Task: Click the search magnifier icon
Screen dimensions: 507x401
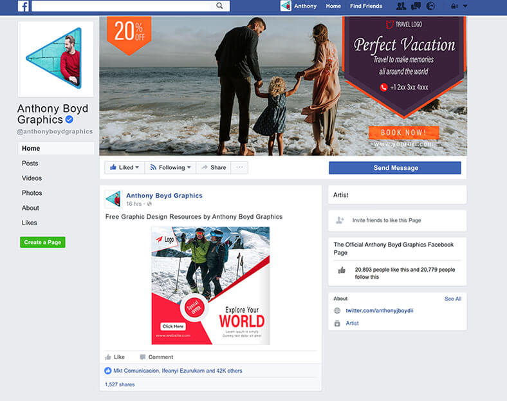Action: point(219,6)
